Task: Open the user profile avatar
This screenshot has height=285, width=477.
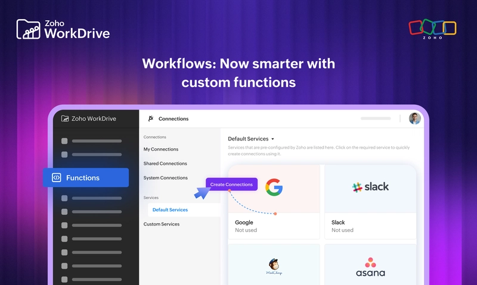Action: point(414,118)
